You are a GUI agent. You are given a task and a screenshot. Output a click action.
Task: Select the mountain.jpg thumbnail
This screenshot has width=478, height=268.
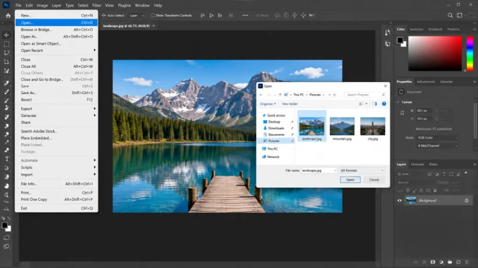(342, 129)
